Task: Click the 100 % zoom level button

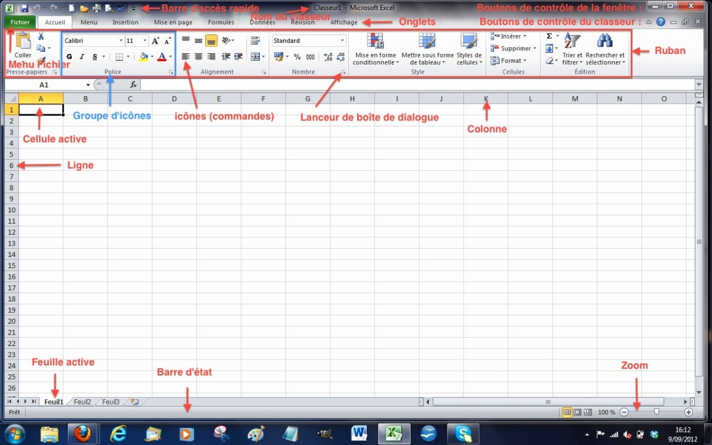Action: (x=606, y=412)
